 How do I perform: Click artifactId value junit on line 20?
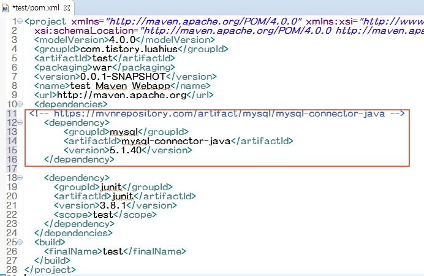123,196
